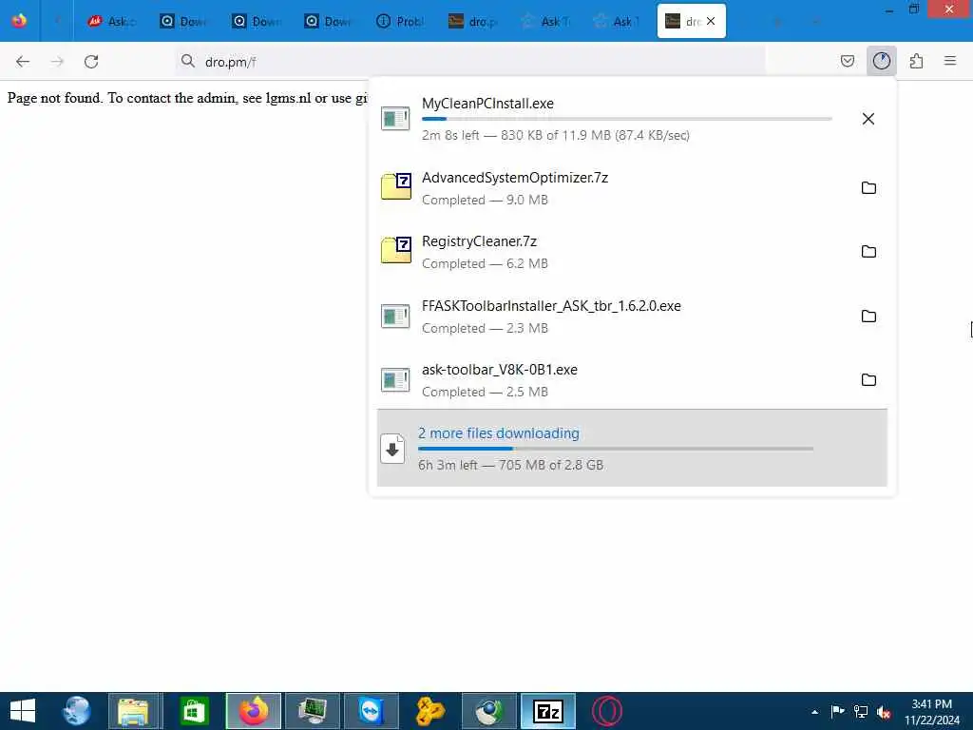
Task: Close the active dro tab
Action: tap(711, 21)
